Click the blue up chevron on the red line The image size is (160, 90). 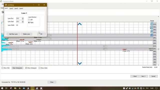pos(79,24)
